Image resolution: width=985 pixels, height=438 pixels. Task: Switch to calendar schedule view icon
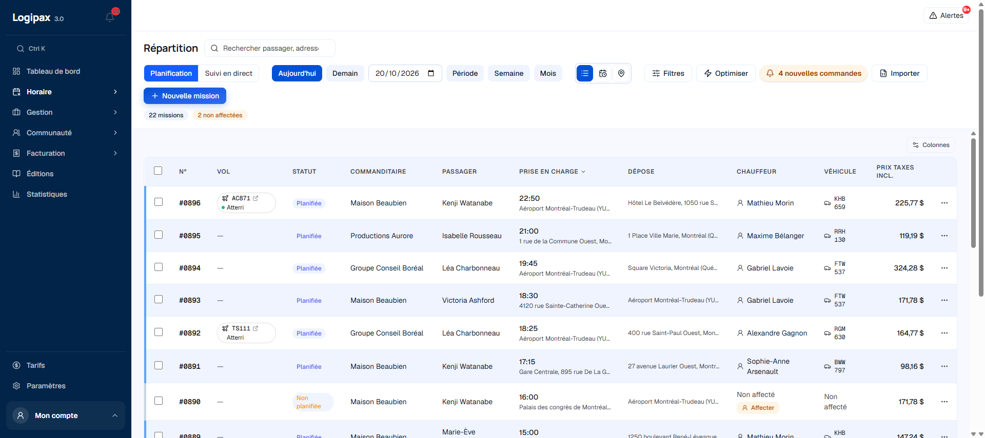click(x=603, y=73)
